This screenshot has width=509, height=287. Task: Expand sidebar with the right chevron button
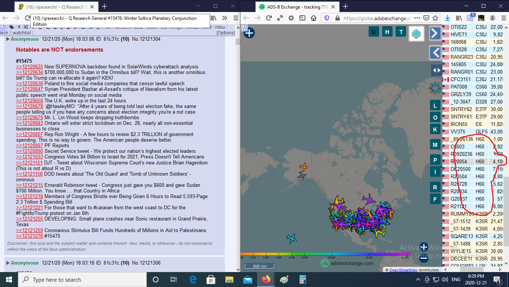pos(435,33)
